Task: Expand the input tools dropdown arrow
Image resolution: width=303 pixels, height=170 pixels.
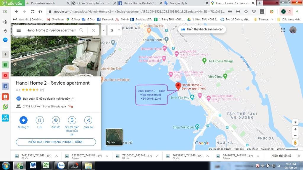Action: coord(119,30)
